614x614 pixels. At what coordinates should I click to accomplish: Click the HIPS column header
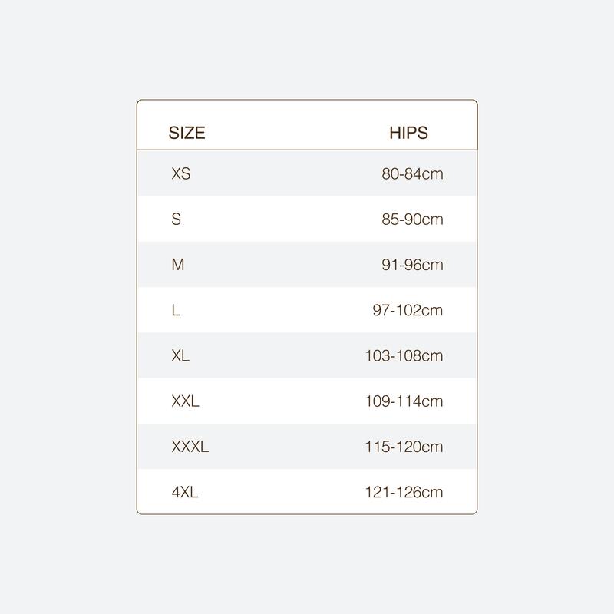[408, 133]
